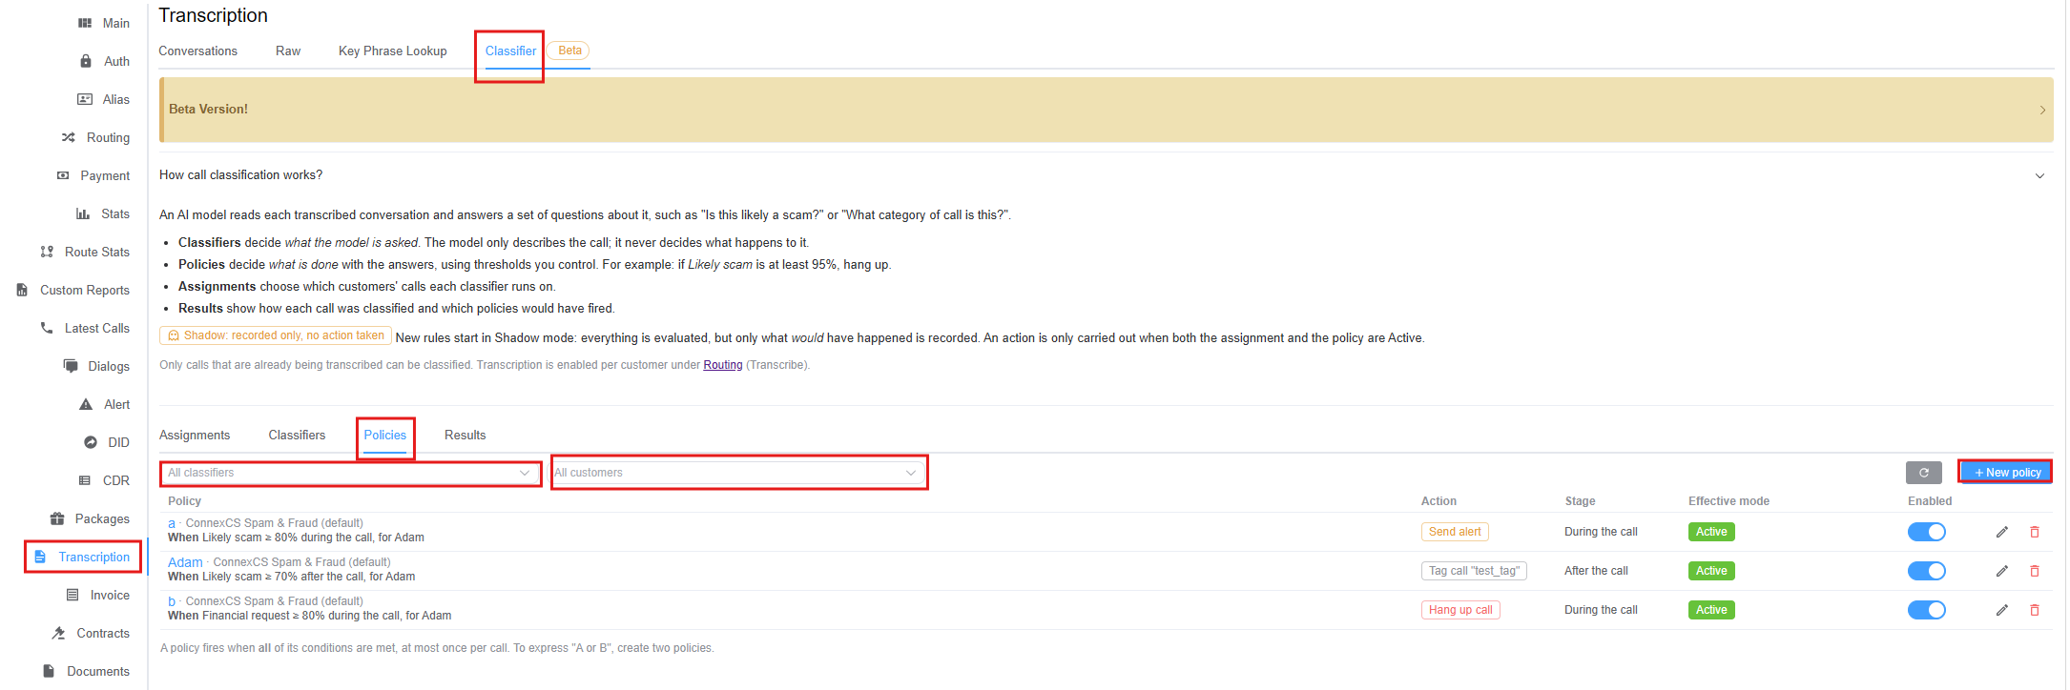The width and height of the screenshot is (2070, 690).
Task: Open Dialogs from the sidebar
Action: 96,366
